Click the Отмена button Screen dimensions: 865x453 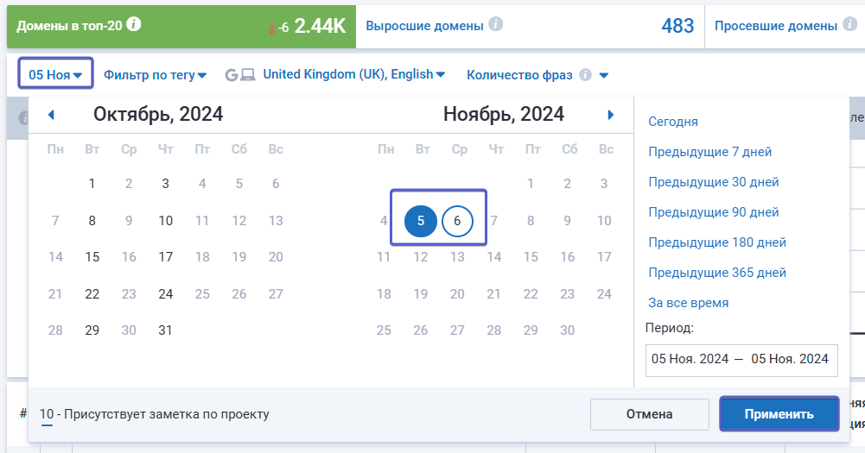click(x=649, y=414)
